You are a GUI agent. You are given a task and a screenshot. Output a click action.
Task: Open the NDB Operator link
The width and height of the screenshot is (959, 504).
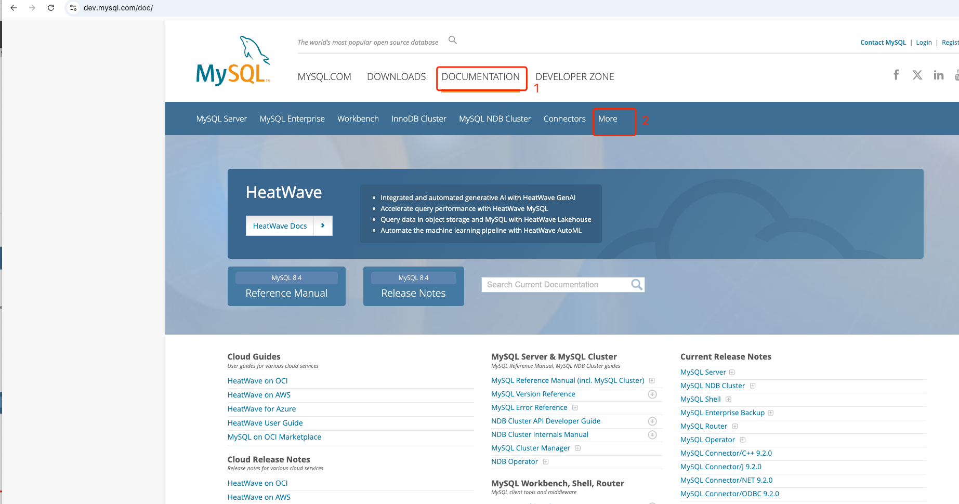click(515, 462)
